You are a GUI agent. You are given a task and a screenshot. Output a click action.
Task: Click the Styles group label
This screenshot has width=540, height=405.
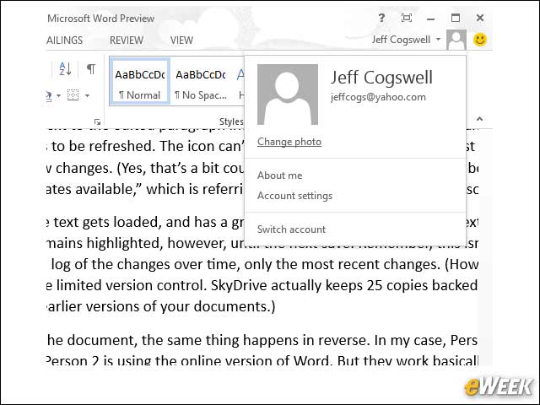[231, 121]
